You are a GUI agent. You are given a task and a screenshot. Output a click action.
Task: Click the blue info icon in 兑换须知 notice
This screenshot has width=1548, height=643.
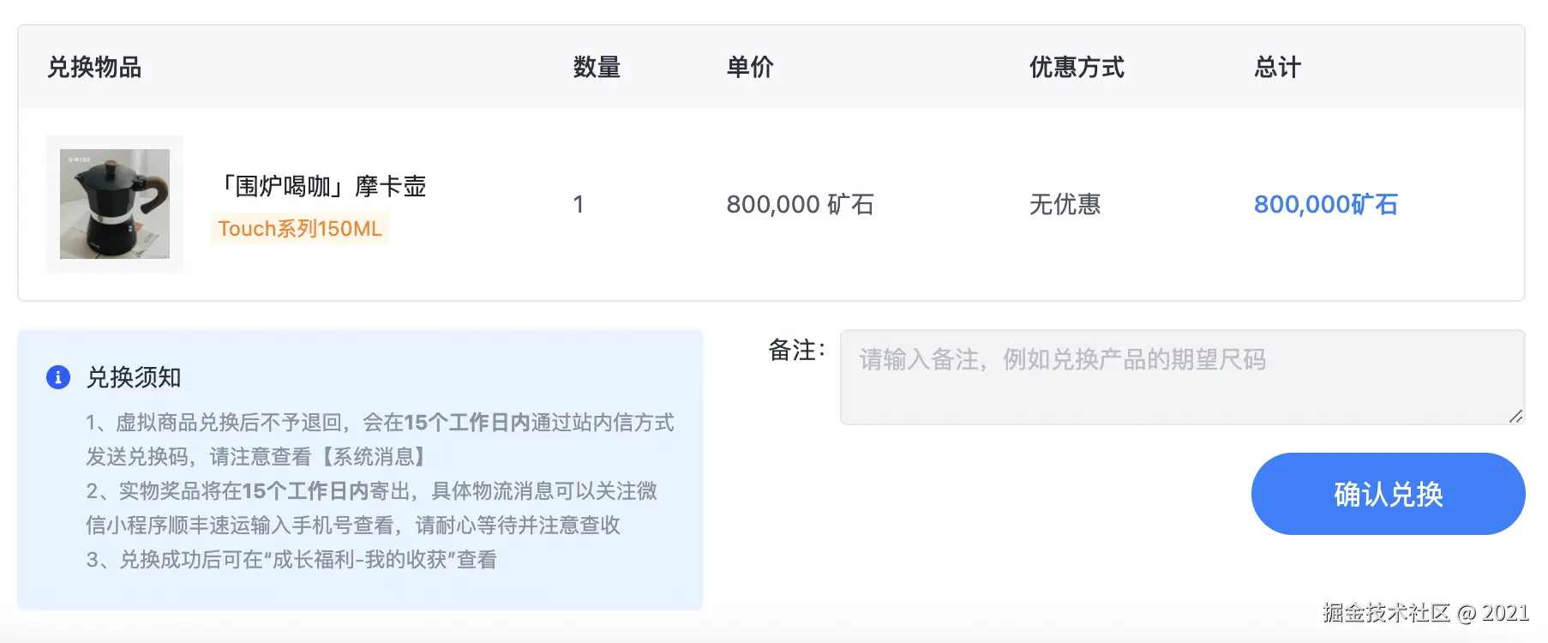coord(58,377)
